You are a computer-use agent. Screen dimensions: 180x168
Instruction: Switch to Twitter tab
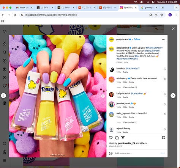tap(66, 8)
